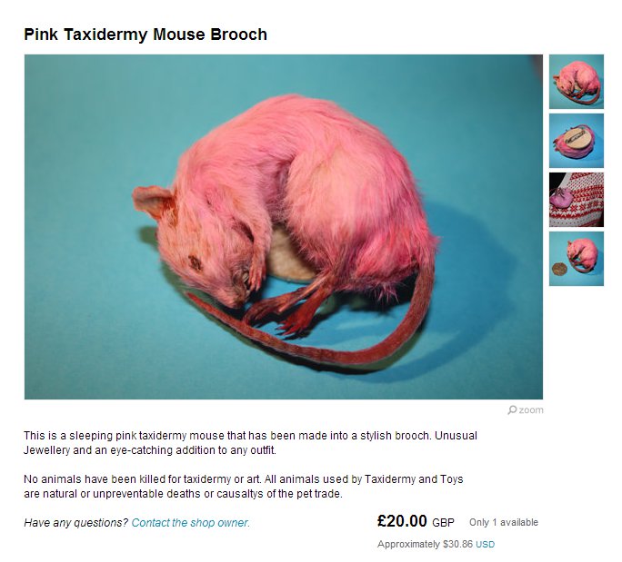Show the mouse on red sweater thumbnail
Screen dimensions: 622x562
point(577,200)
